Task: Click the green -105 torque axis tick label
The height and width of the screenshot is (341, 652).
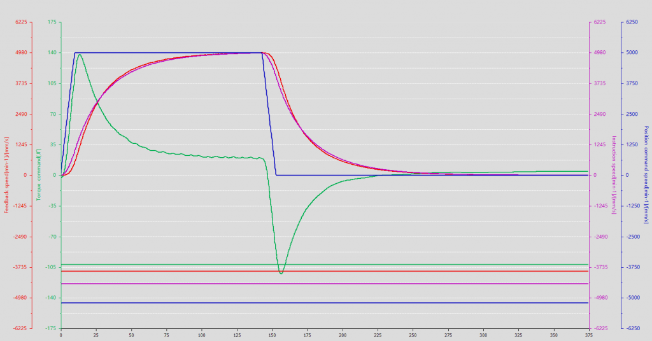Action: [52, 267]
